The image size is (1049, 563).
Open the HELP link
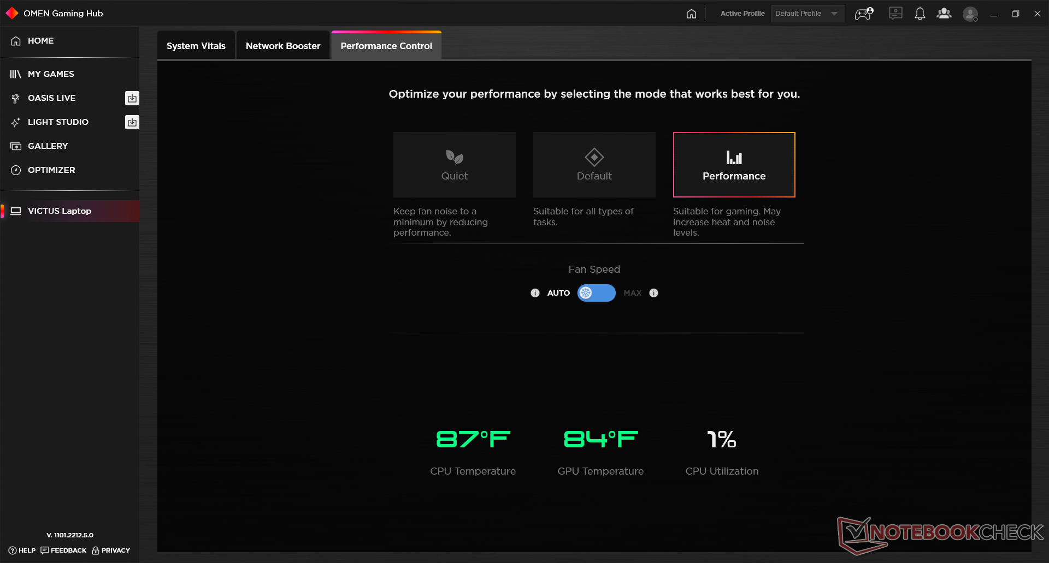[22, 550]
